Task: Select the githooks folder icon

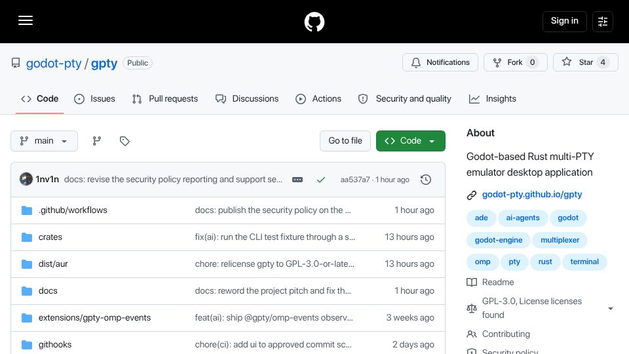Action: point(27,345)
